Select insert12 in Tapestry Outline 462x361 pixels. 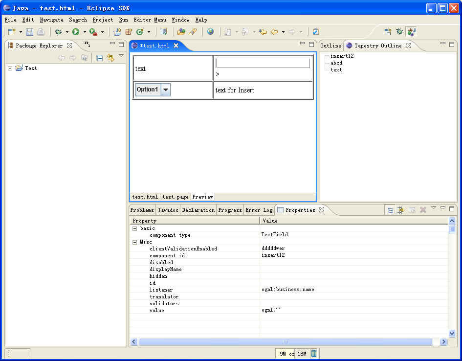(x=342, y=56)
